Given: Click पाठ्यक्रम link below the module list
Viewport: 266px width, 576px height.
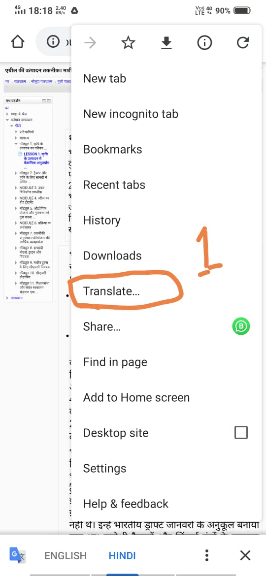Looking at the screenshot, I should coord(16,298).
